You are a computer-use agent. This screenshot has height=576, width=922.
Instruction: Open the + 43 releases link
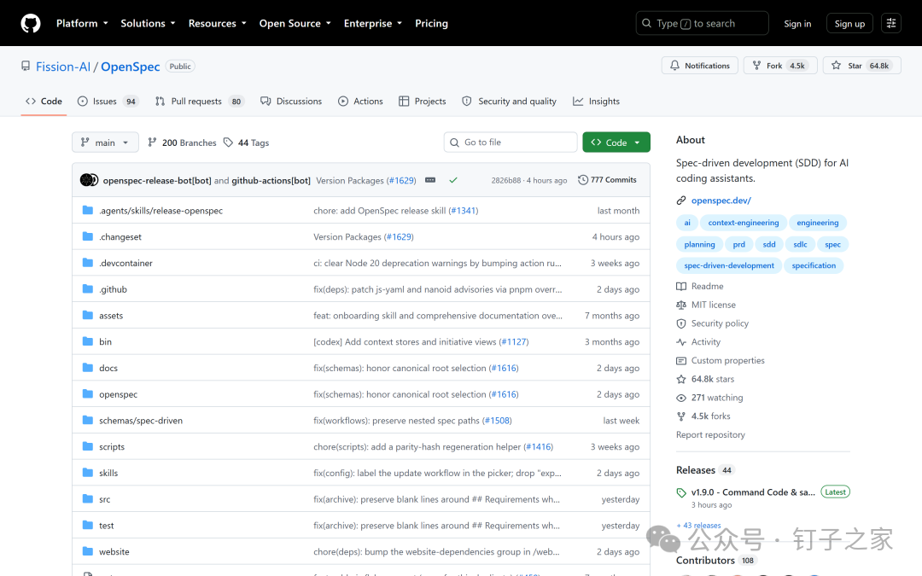coord(698,526)
